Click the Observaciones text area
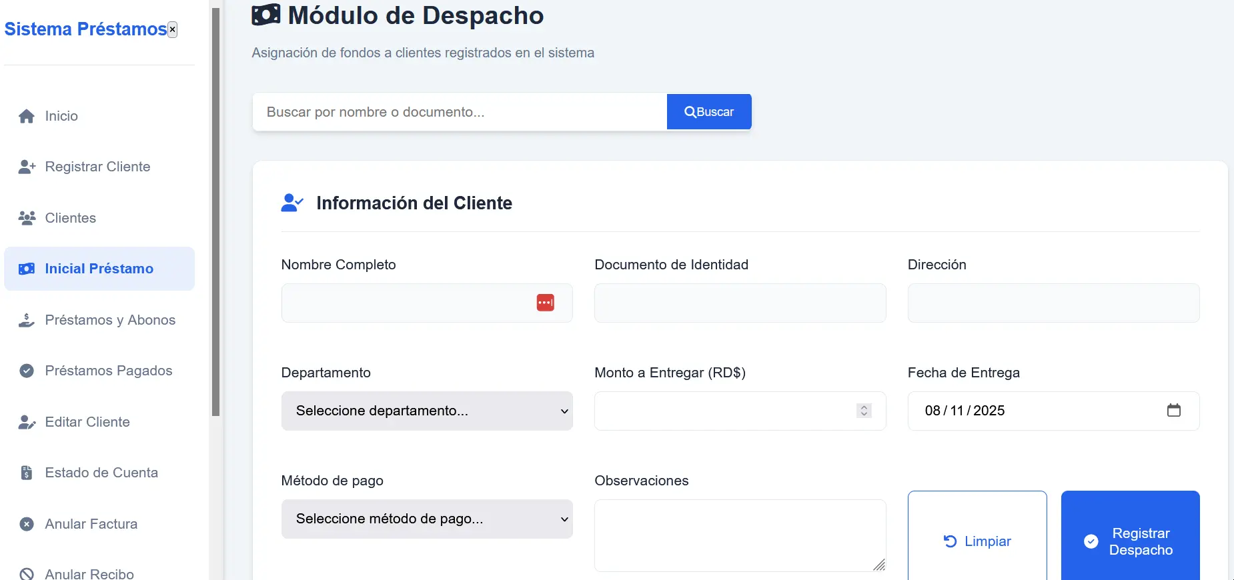The width and height of the screenshot is (1234, 580). 740,535
